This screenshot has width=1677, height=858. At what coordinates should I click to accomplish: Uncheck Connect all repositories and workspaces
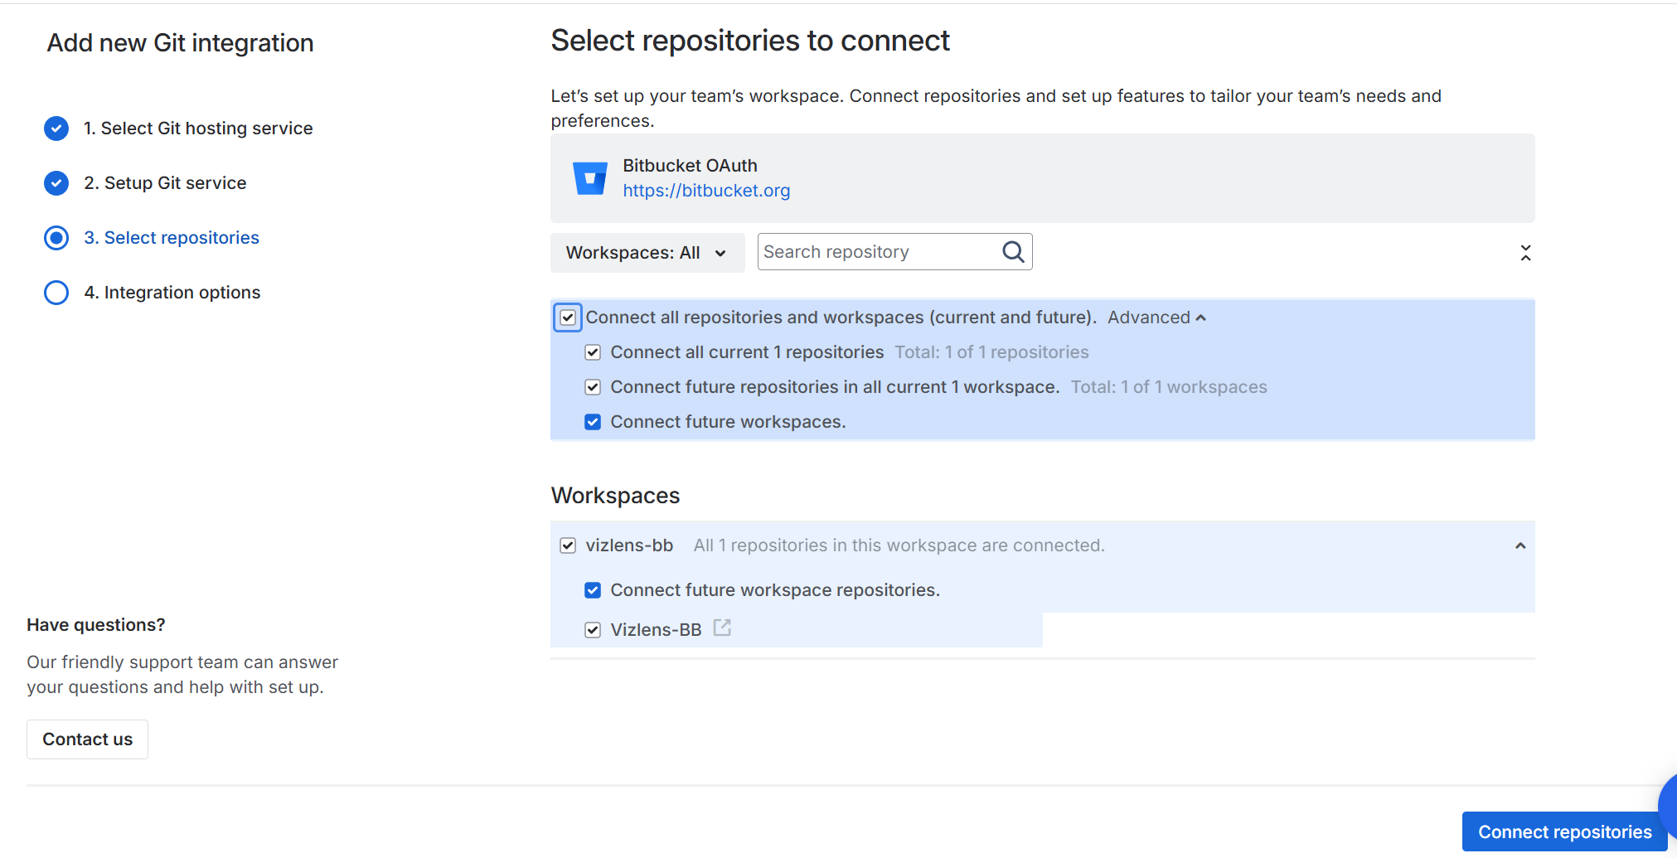pyautogui.click(x=568, y=318)
